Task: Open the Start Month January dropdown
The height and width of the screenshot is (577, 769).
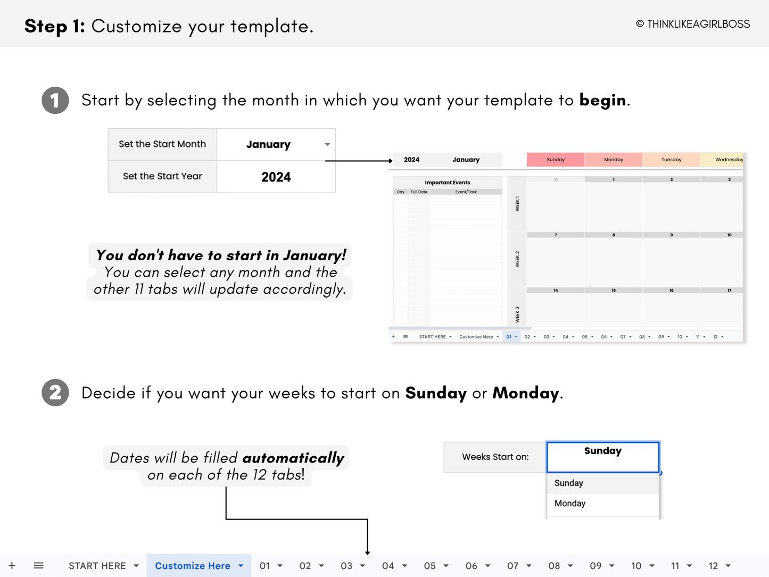Action: [x=327, y=144]
